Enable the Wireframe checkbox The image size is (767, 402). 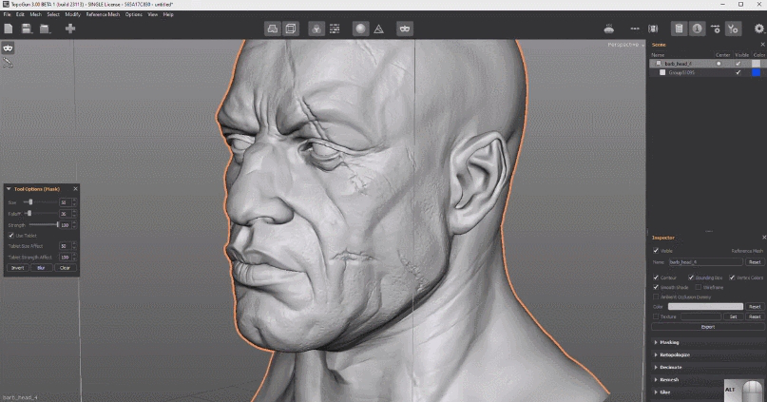click(x=699, y=287)
